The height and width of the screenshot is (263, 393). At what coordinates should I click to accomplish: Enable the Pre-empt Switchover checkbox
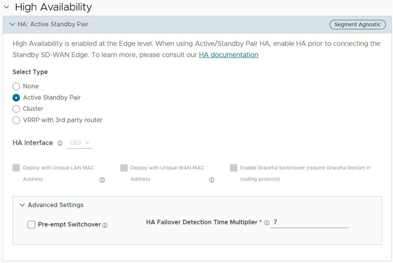31,225
